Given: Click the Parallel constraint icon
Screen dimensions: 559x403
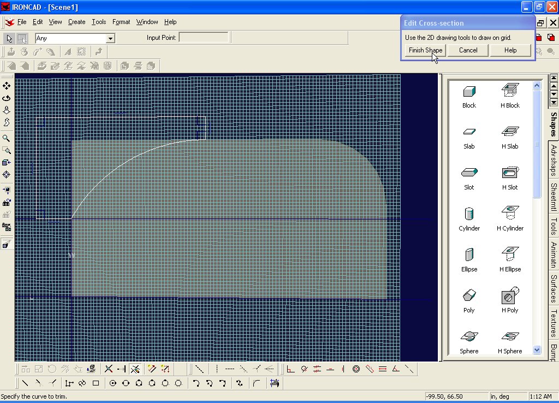Looking at the screenshot, I should [317, 369].
